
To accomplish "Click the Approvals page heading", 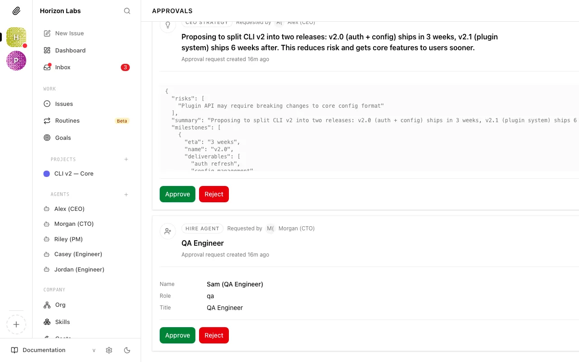I will [x=172, y=11].
